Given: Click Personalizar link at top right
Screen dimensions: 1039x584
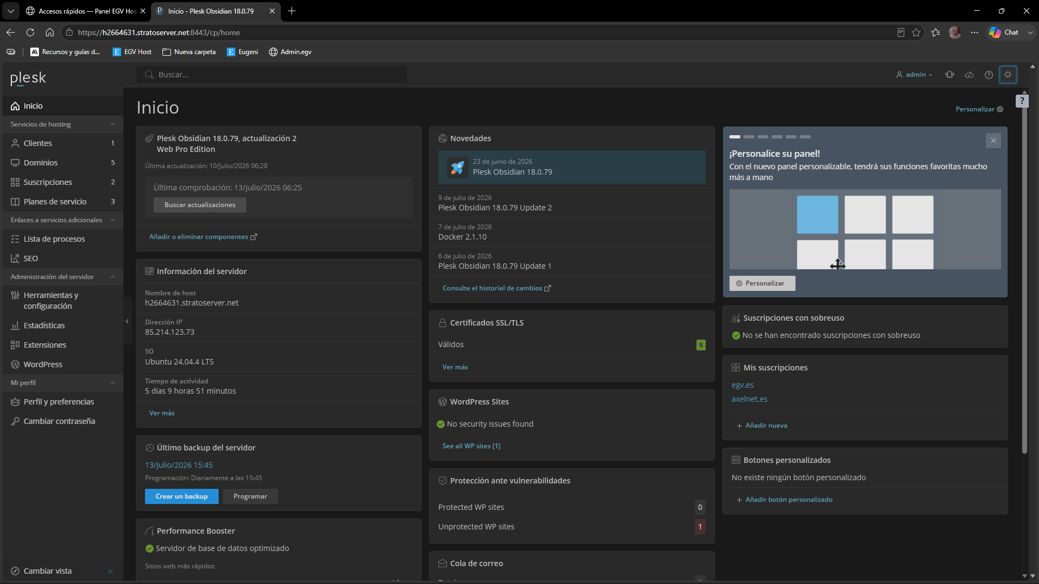Looking at the screenshot, I should (979, 109).
